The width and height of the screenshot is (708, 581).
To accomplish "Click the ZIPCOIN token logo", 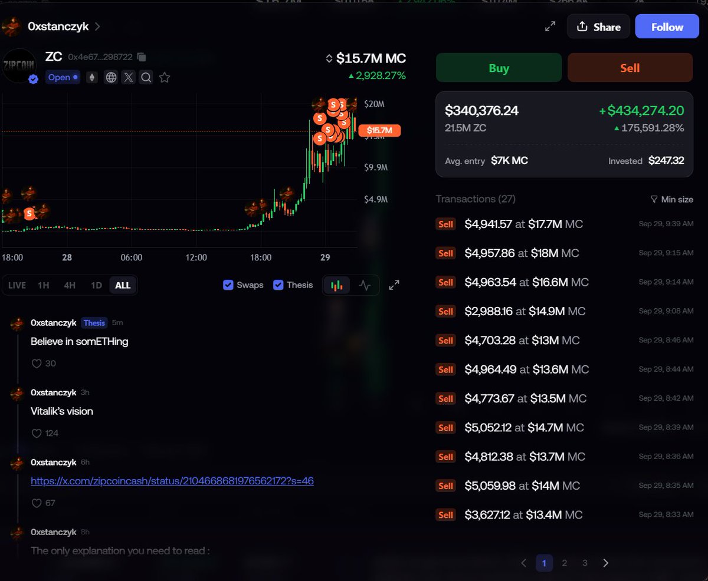I will [19, 66].
